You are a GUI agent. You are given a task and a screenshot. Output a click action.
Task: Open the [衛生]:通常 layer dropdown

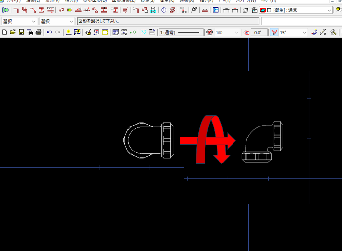coord(329,10)
